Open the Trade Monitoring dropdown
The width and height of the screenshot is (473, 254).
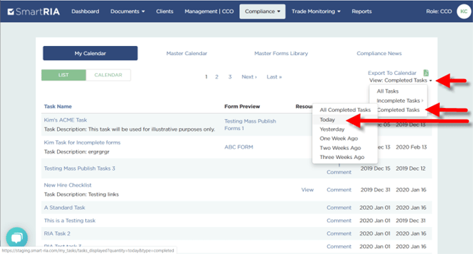(316, 12)
